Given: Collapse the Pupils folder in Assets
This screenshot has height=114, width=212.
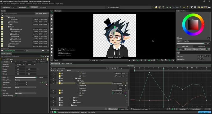Looking at the screenshot, I should 6,27.
